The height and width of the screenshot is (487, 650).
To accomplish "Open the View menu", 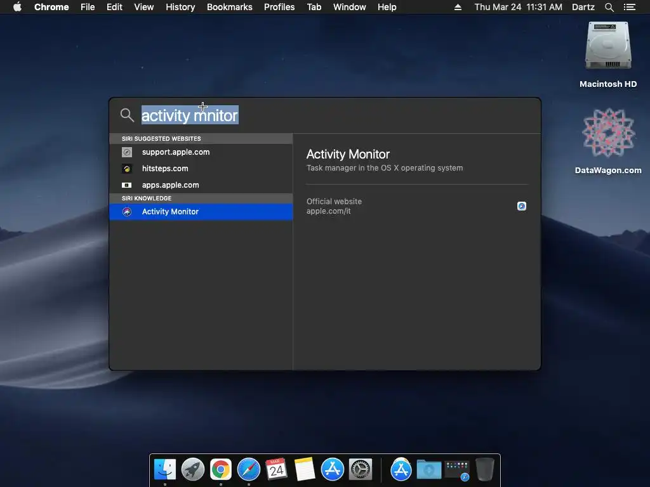I will (144, 7).
